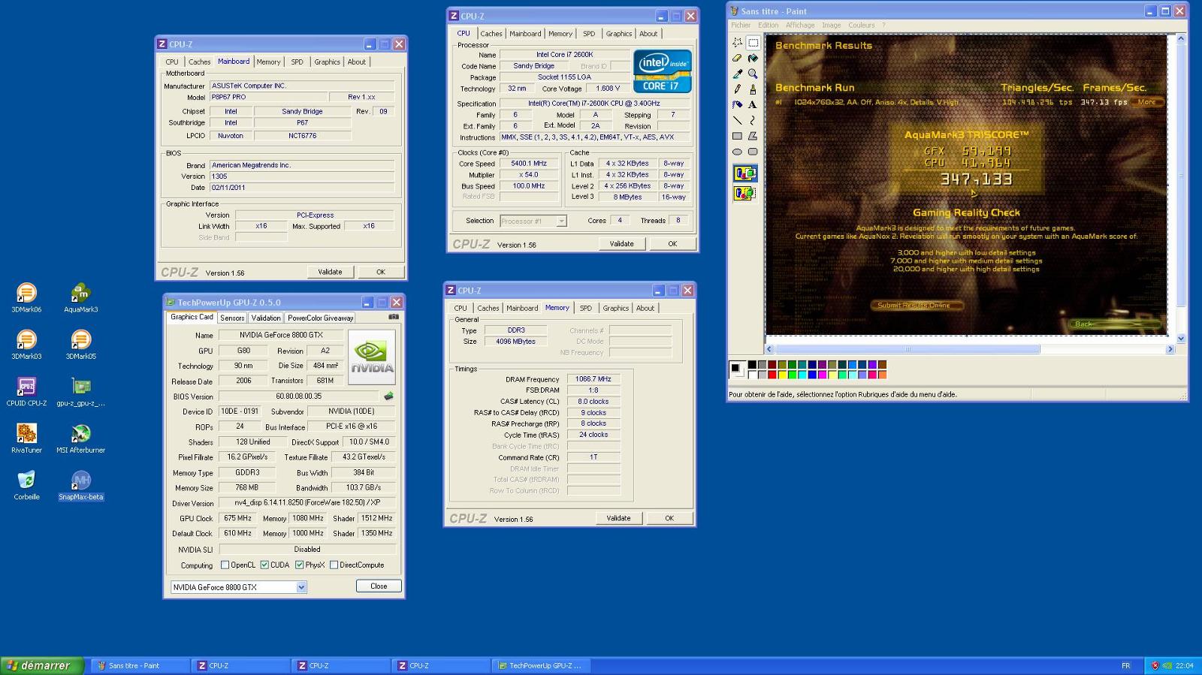Screen dimensions: 1202x675
Task: Select the Free-Form Select tool in Paint
Action: 737,43
